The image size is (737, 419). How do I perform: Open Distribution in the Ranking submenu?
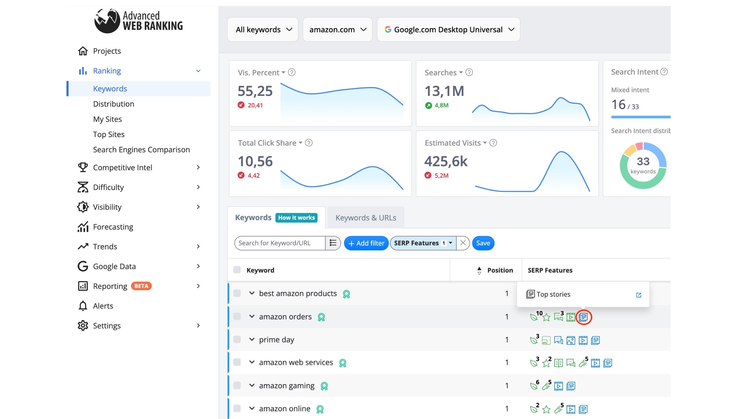tap(114, 104)
